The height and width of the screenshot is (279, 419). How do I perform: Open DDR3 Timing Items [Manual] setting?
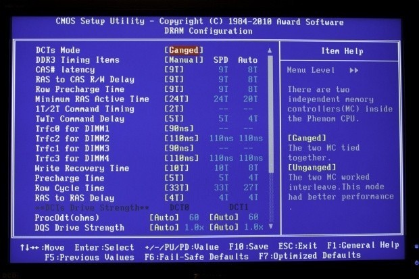coord(184,60)
